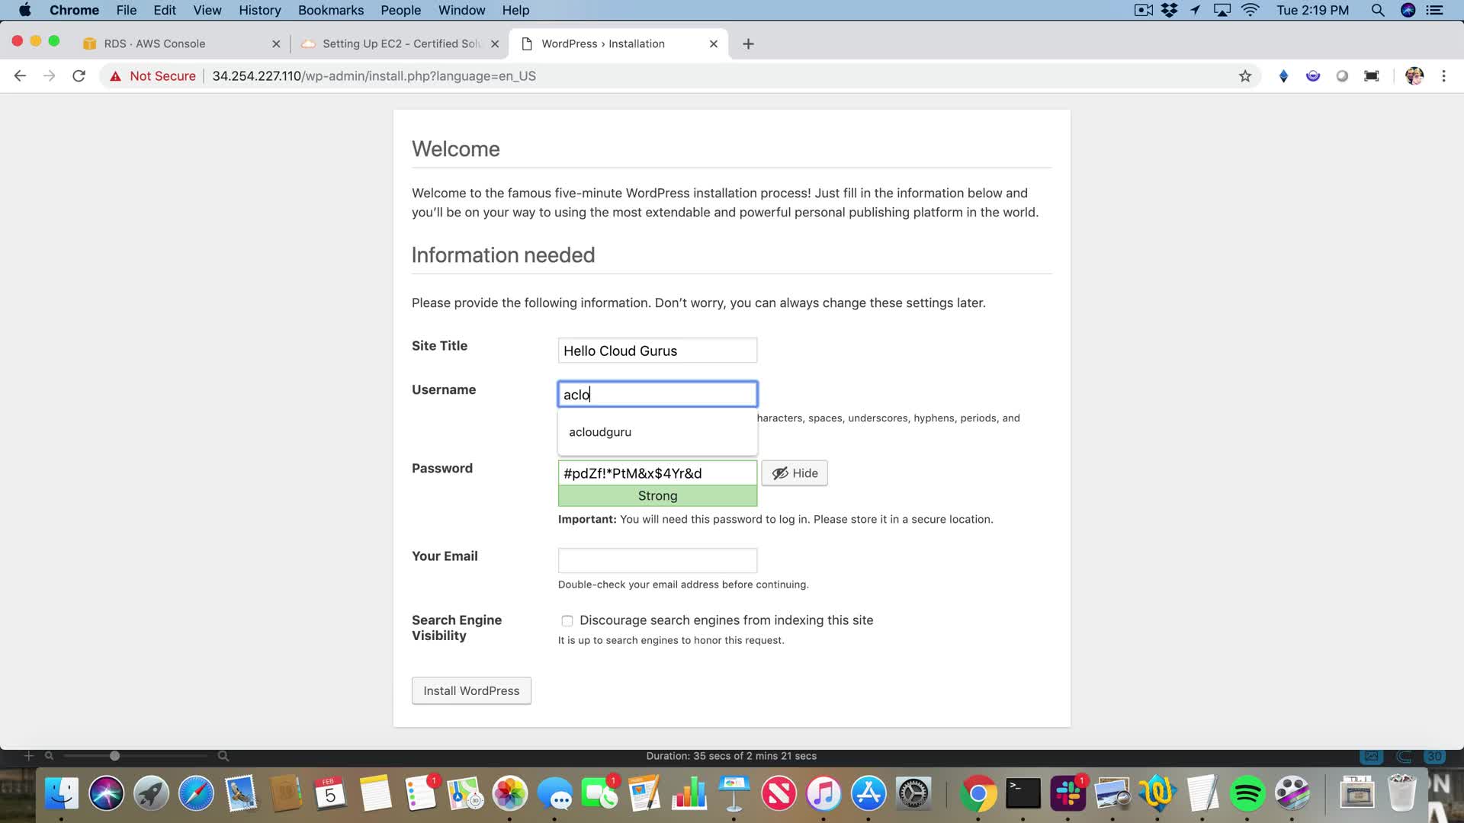Image resolution: width=1464 pixels, height=823 pixels.
Task: Open Chrome's three-dot menu
Action: 1443,76
